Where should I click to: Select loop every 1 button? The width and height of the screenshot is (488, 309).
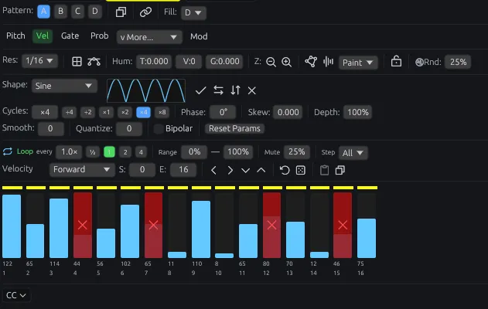(109, 152)
